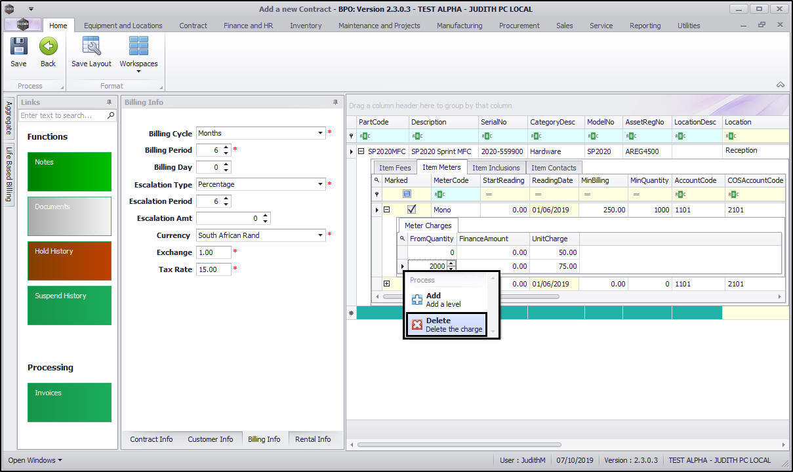This screenshot has height=472, width=793.
Task: Open the Procurement ribbon tab
Action: click(519, 26)
